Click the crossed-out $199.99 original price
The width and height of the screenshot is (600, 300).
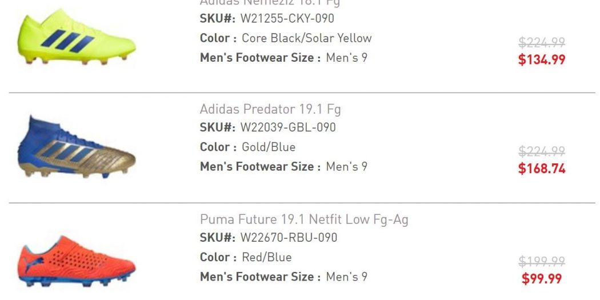pos(542,262)
